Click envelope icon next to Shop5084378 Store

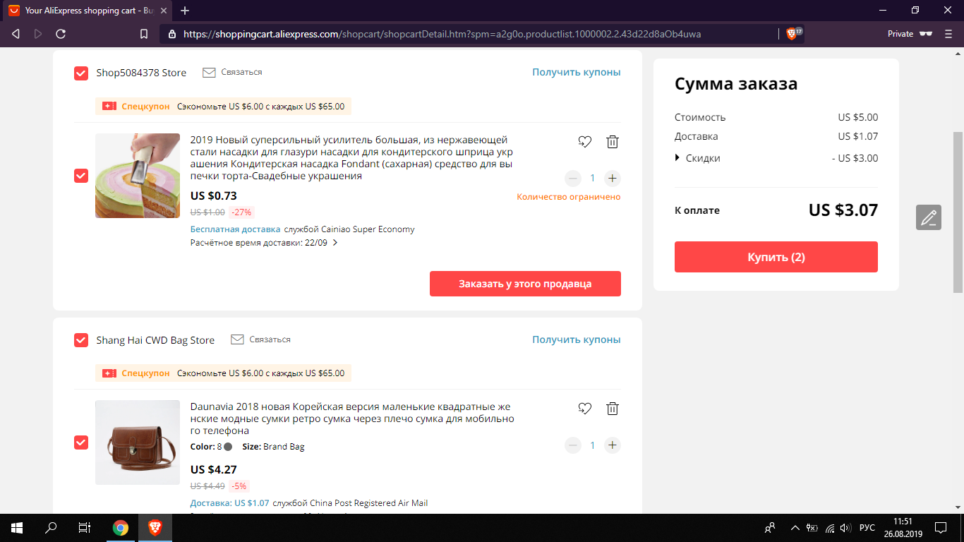pyautogui.click(x=209, y=72)
